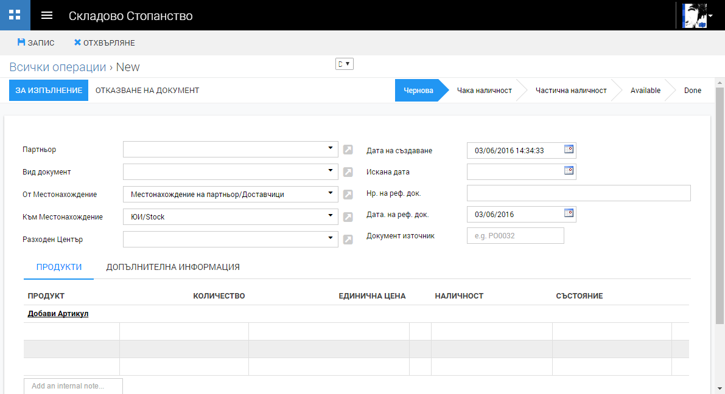The height and width of the screenshot is (394, 725).
Task: Expand the Партньор dropdown
Action: point(330,148)
